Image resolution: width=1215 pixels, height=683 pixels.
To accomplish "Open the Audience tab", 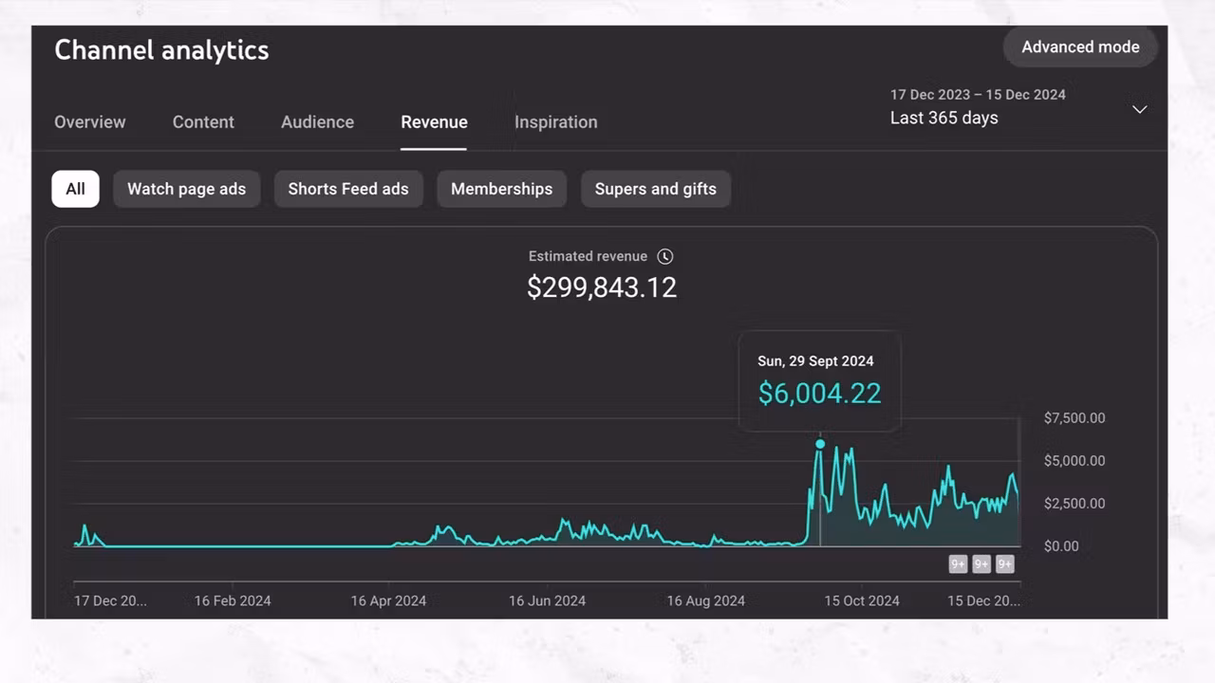I will [x=317, y=122].
